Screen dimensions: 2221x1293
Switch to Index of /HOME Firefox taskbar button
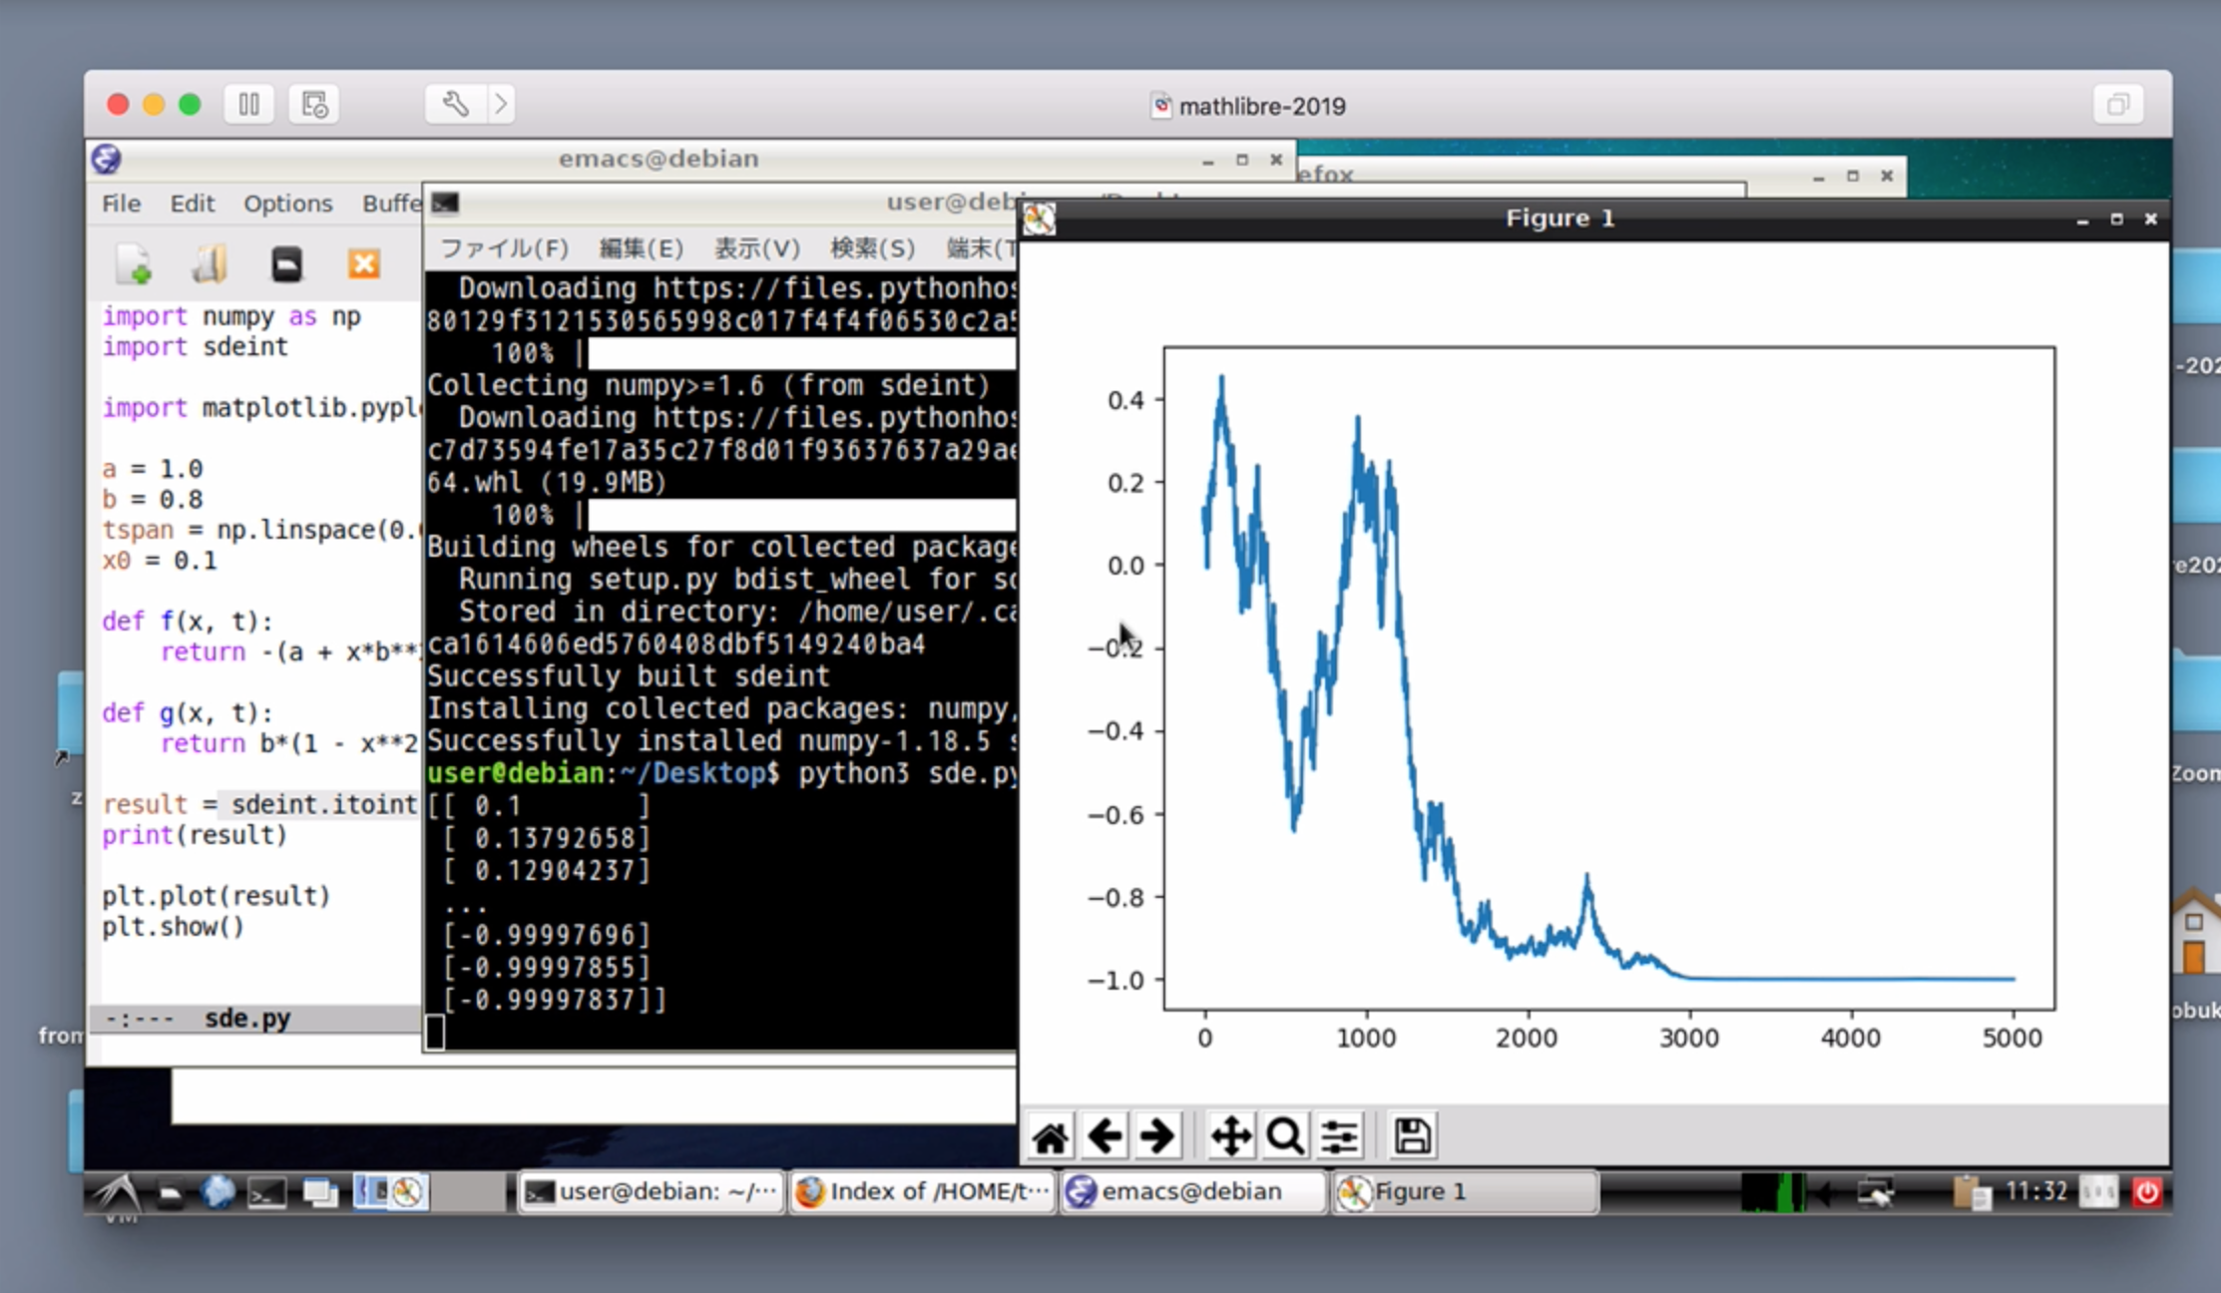coord(923,1192)
